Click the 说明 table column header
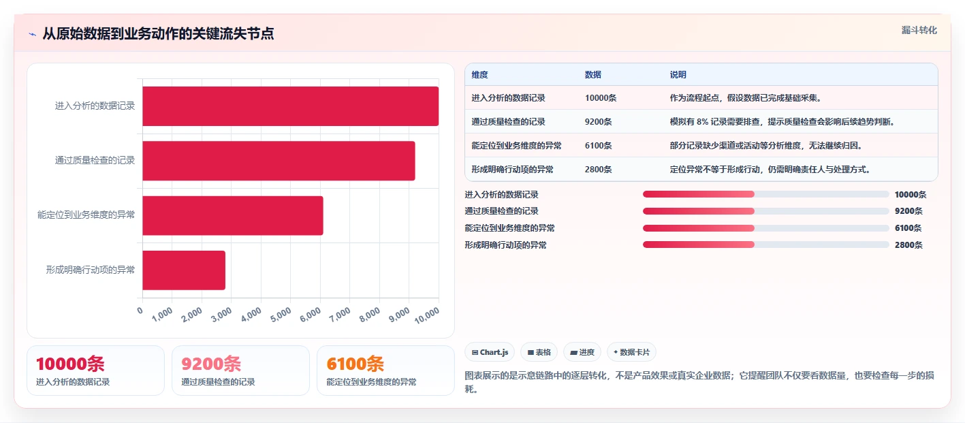 (678, 75)
